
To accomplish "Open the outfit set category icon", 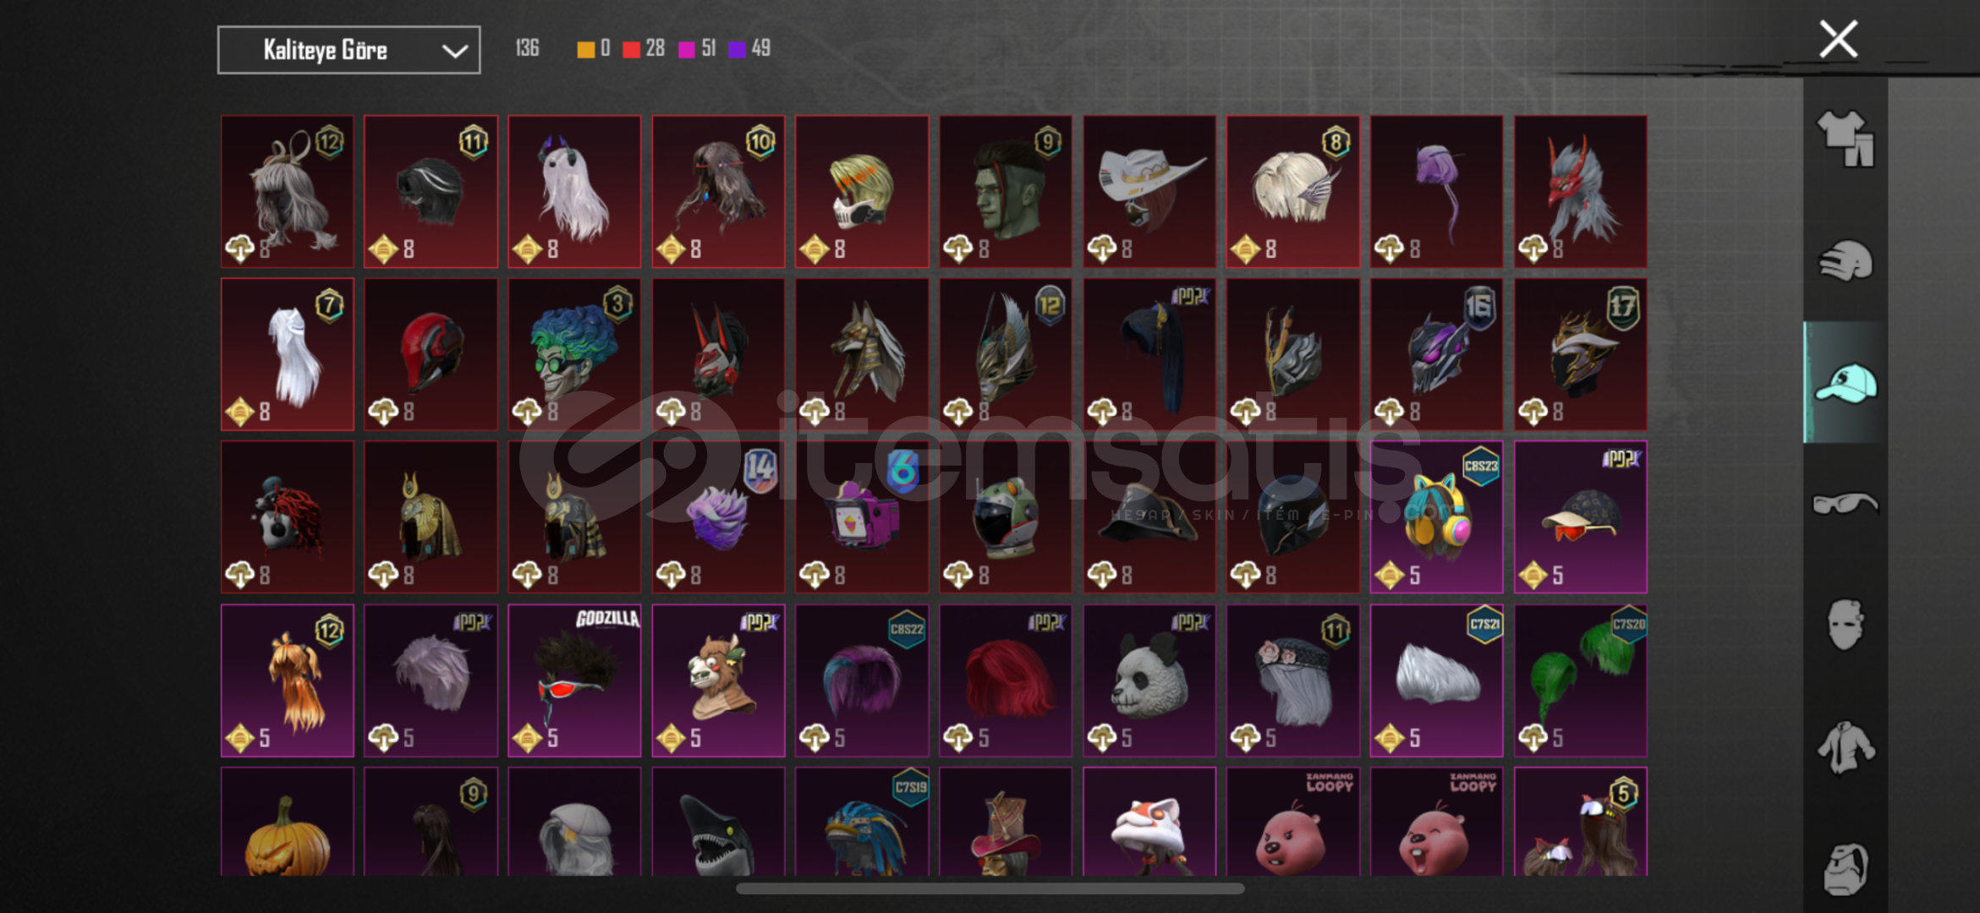I will point(1846,139).
